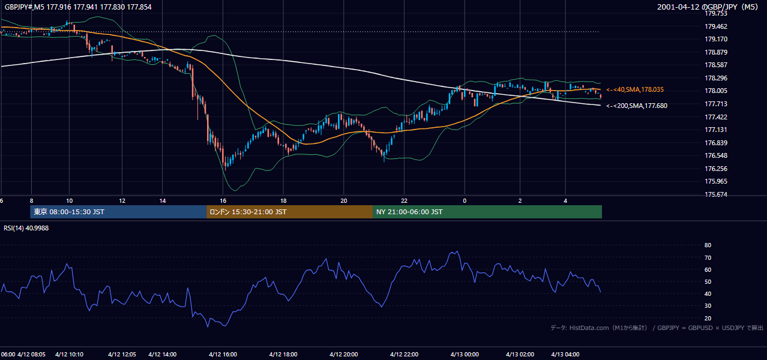Click price axis value 179.462
The width and height of the screenshot is (767, 360).
[715, 26]
